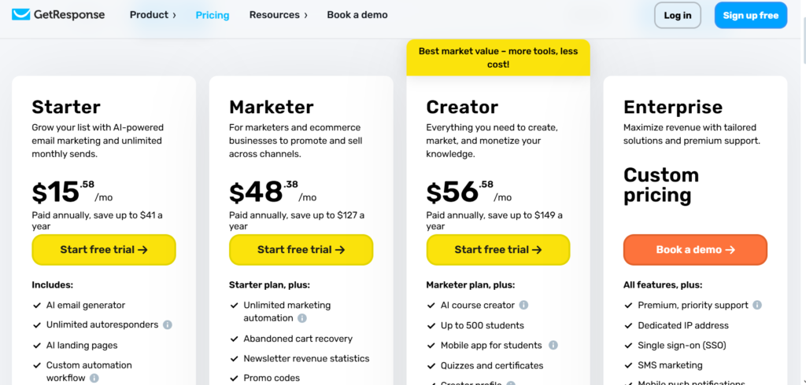The image size is (806, 385).
Task: Show info for Mobile app for students
Action: tap(553, 346)
